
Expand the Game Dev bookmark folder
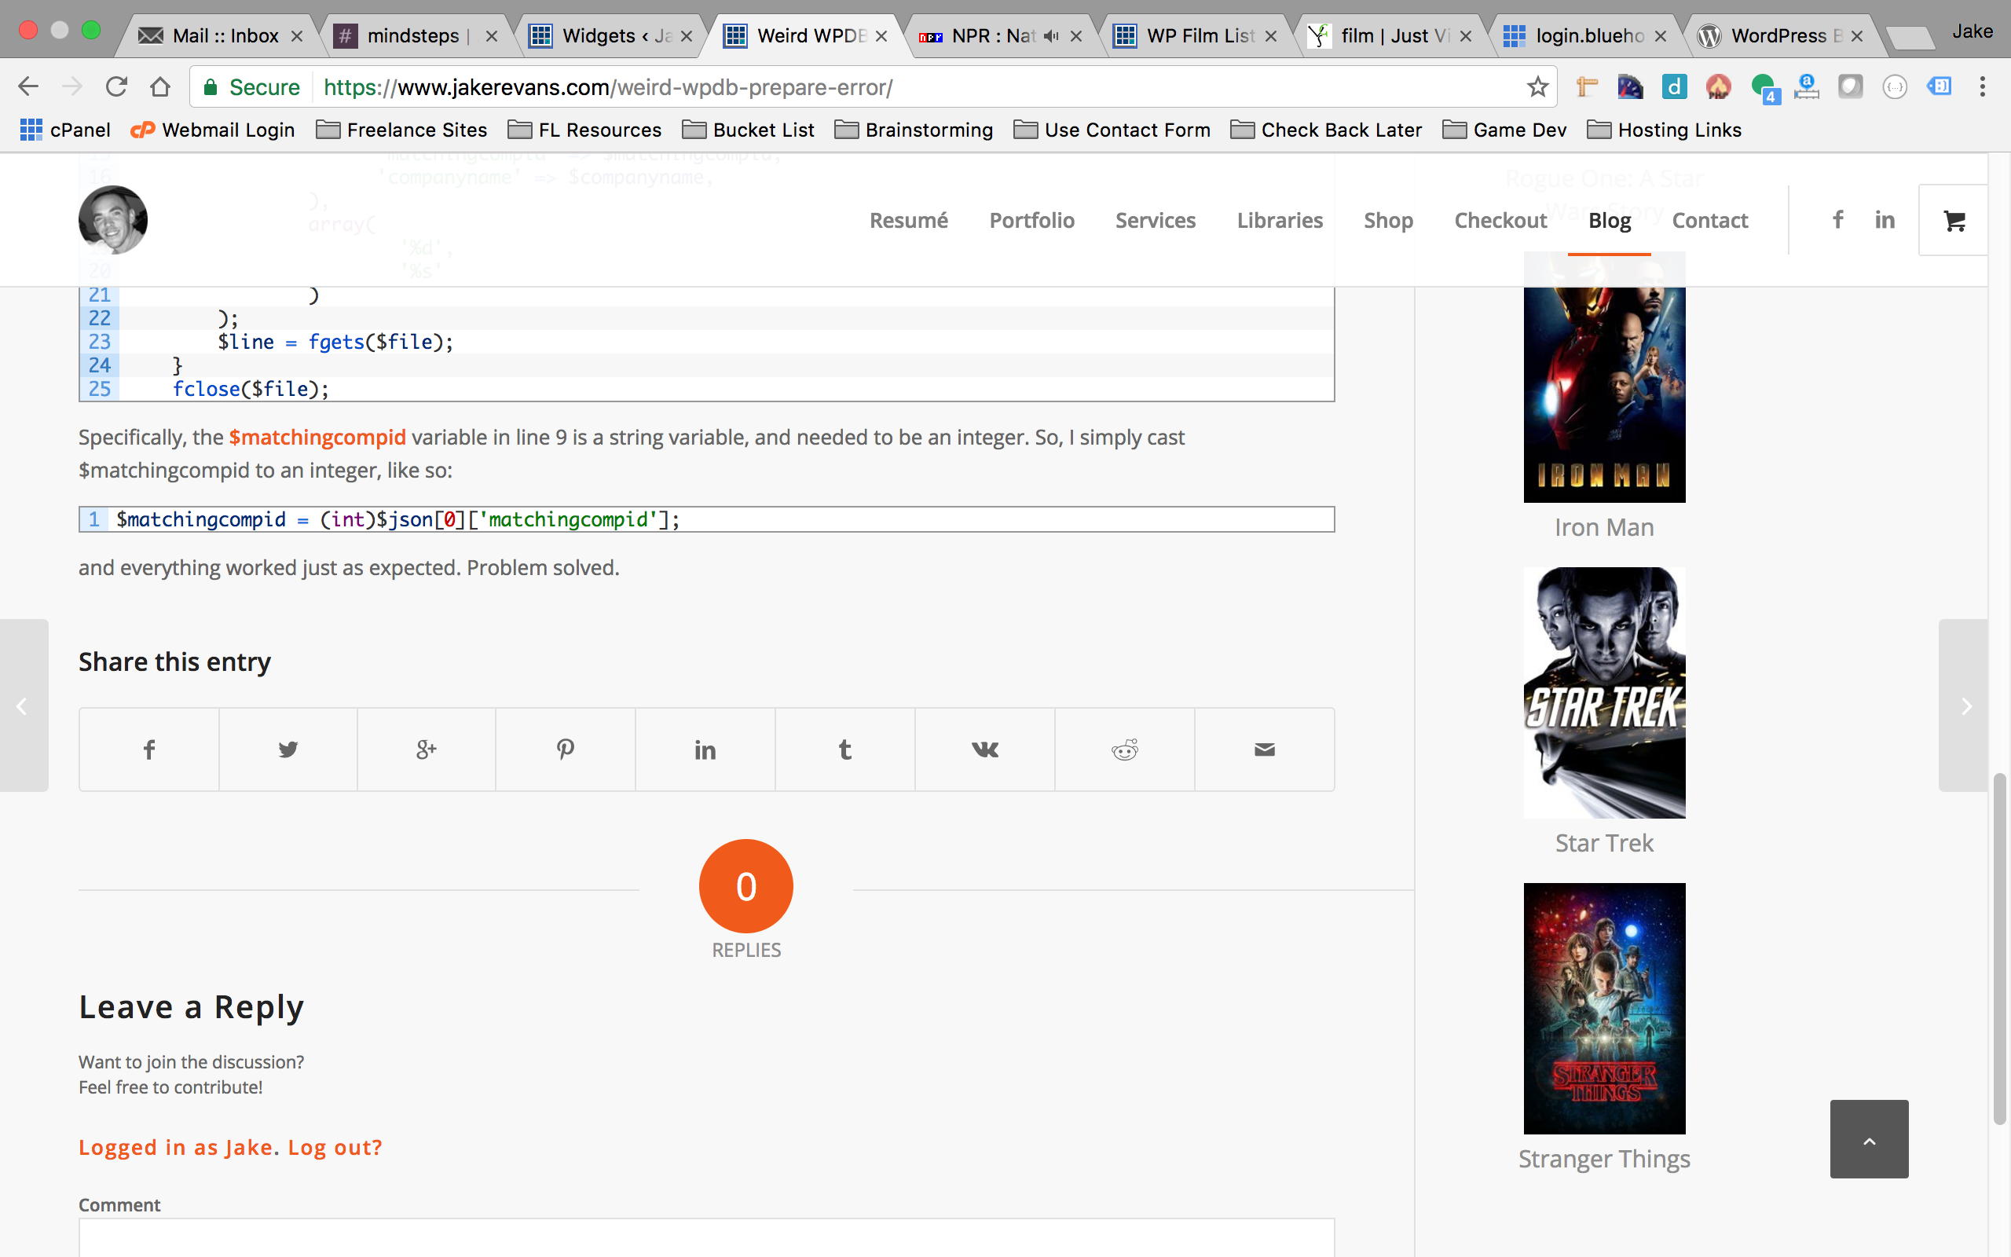pos(1504,130)
